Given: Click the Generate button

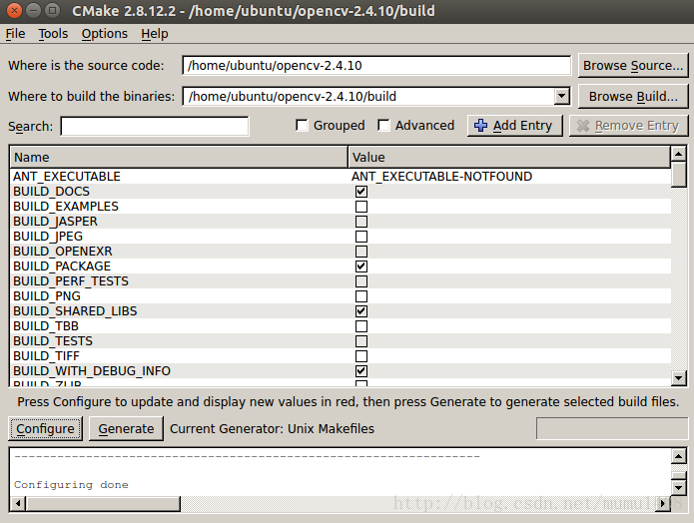Looking at the screenshot, I should tap(126, 429).
